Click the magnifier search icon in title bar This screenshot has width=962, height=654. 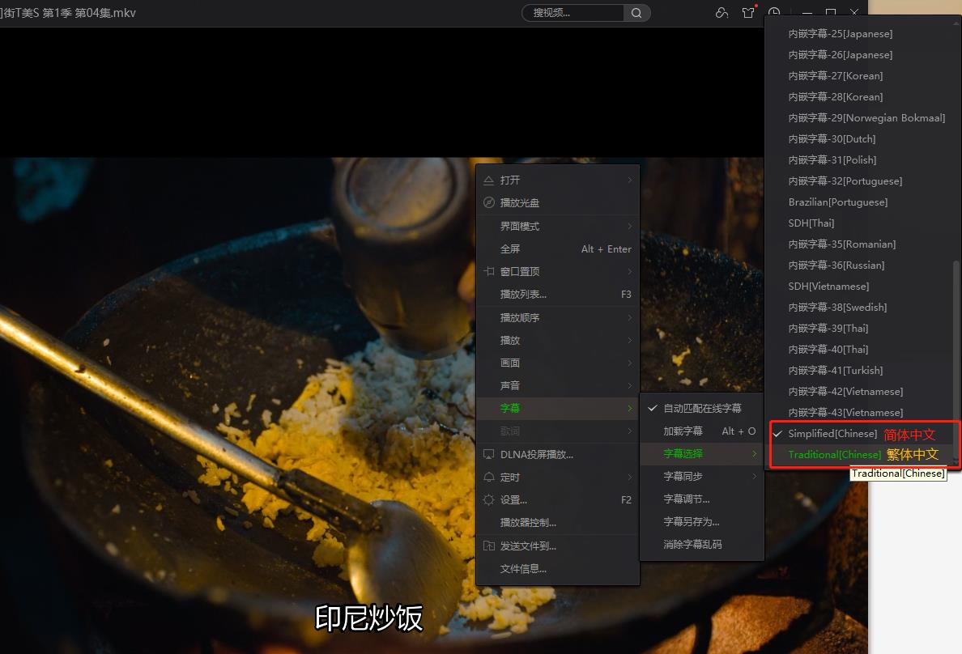pyautogui.click(x=636, y=13)
